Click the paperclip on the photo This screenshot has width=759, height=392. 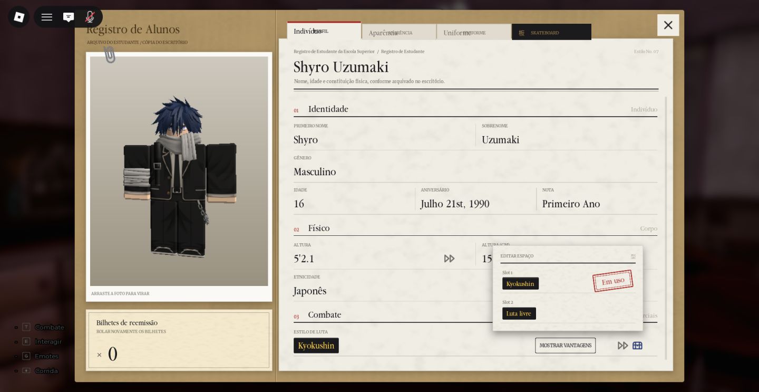[109, 54]
